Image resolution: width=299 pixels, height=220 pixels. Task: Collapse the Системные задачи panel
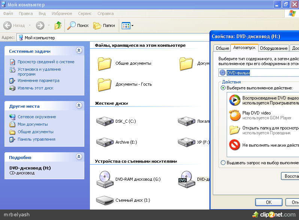pyautogui.click(x=79, y=51)
